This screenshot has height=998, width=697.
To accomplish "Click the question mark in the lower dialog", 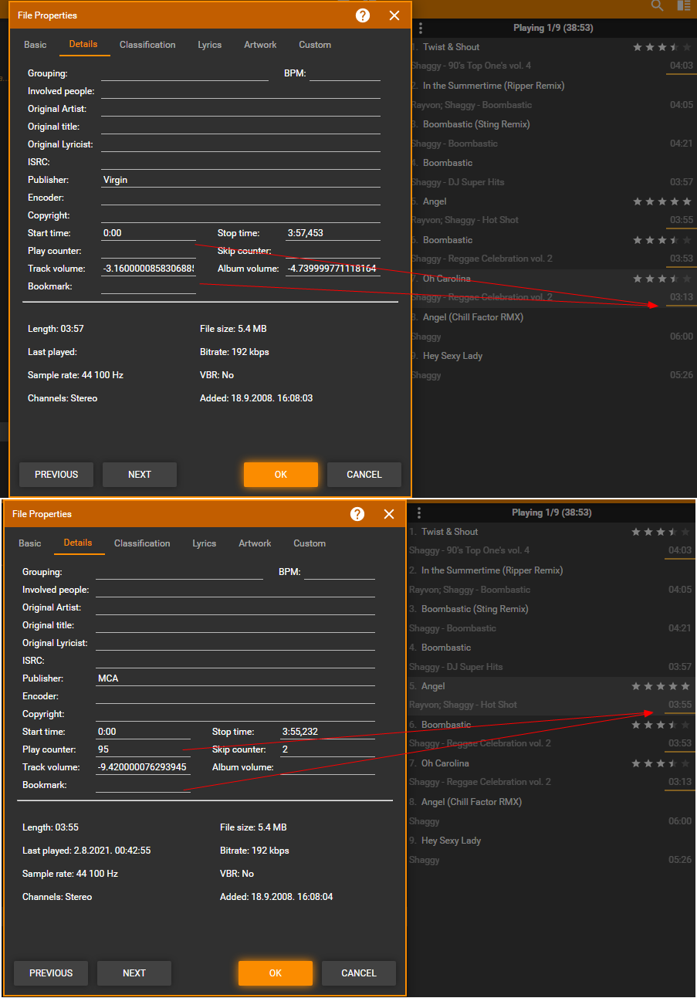I will pos(357,514).
